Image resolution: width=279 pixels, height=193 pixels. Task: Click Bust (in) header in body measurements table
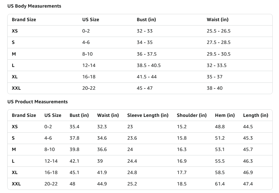[x=146, y=20]
